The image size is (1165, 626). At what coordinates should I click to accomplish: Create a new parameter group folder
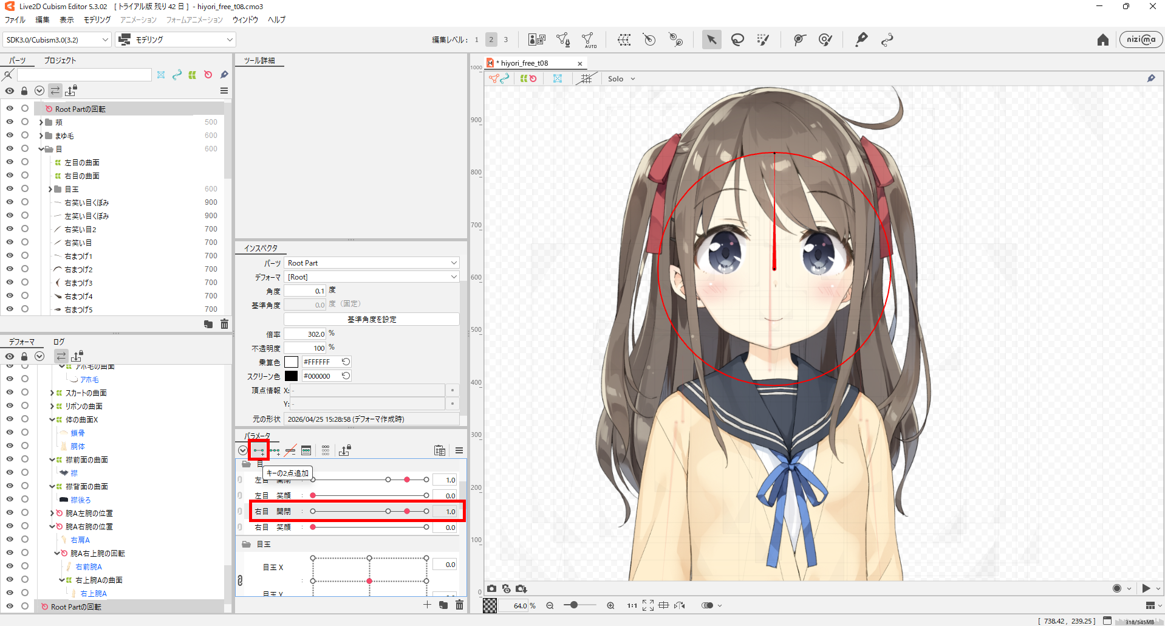(x=443, y=605)
